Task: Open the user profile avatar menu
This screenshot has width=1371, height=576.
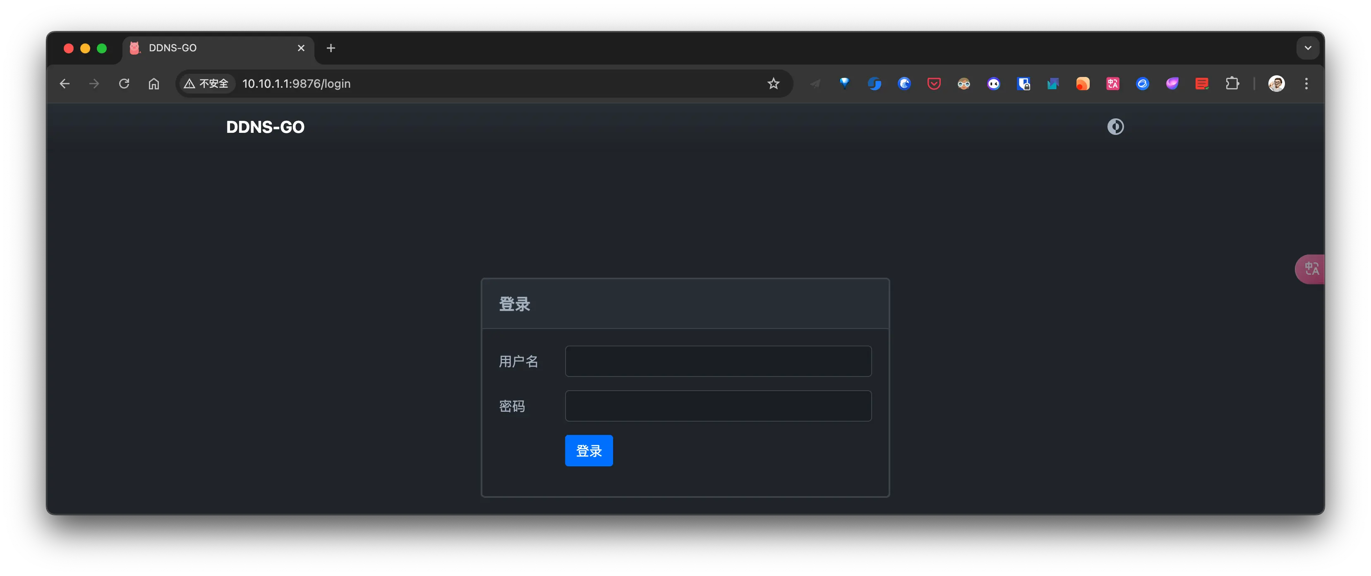Action: pyautogui.click(x=1276, y=84)
